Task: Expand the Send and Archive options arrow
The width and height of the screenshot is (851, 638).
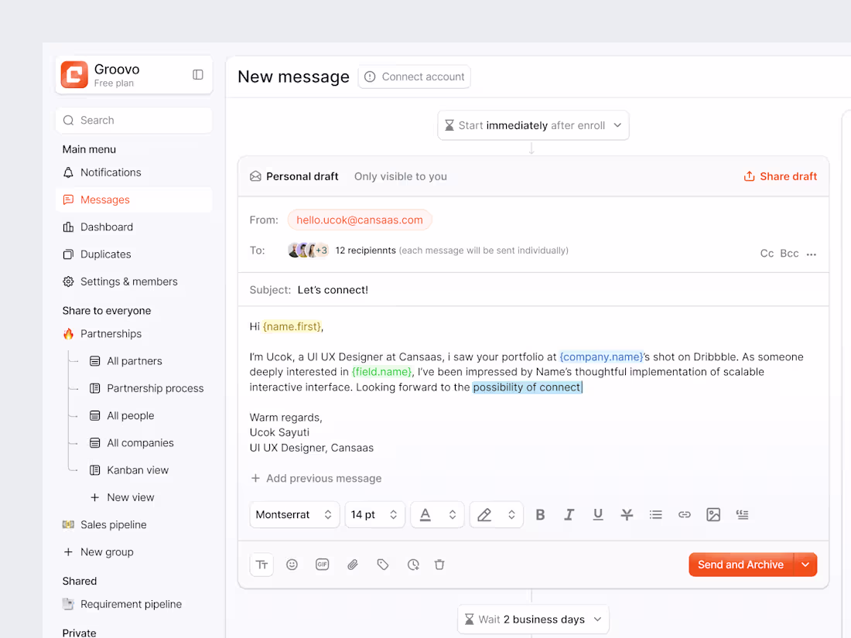Action: coord(805,565)
